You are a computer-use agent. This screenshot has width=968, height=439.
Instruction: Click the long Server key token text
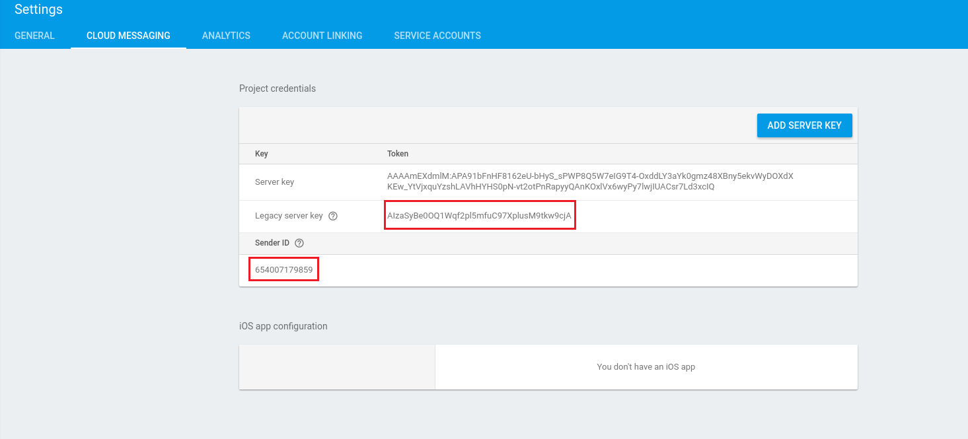click(589, 182)
